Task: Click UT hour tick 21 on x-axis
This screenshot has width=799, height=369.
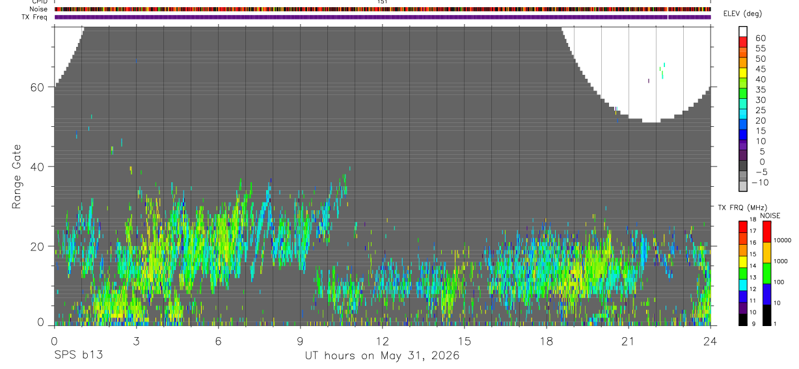Action: pyautogui.click(x=628, y=340)
